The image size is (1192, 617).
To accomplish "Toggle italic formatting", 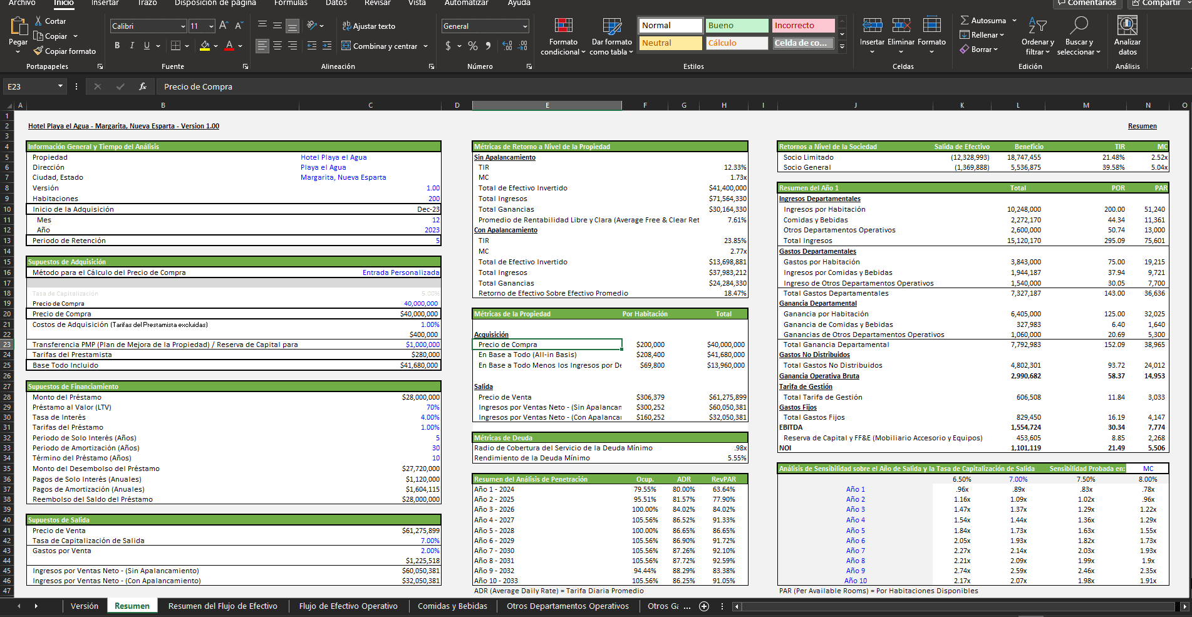I will [x=132, y=45].
